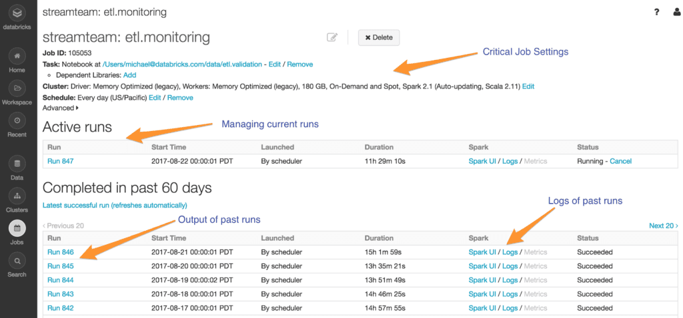Image resolution: width=683 pixels, height=318 pixels.
Task: Open the Run 846 output link
Action: click(60, 252)
